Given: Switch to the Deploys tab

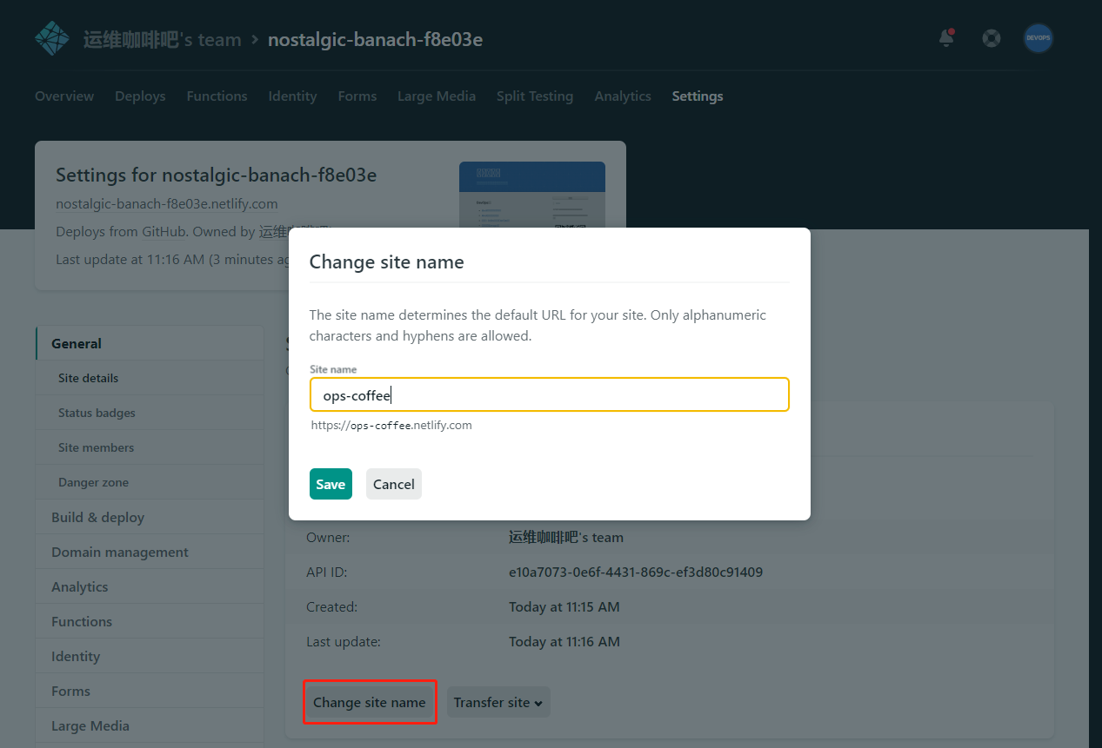Looking at the screenshot, I should click(140, 96).
